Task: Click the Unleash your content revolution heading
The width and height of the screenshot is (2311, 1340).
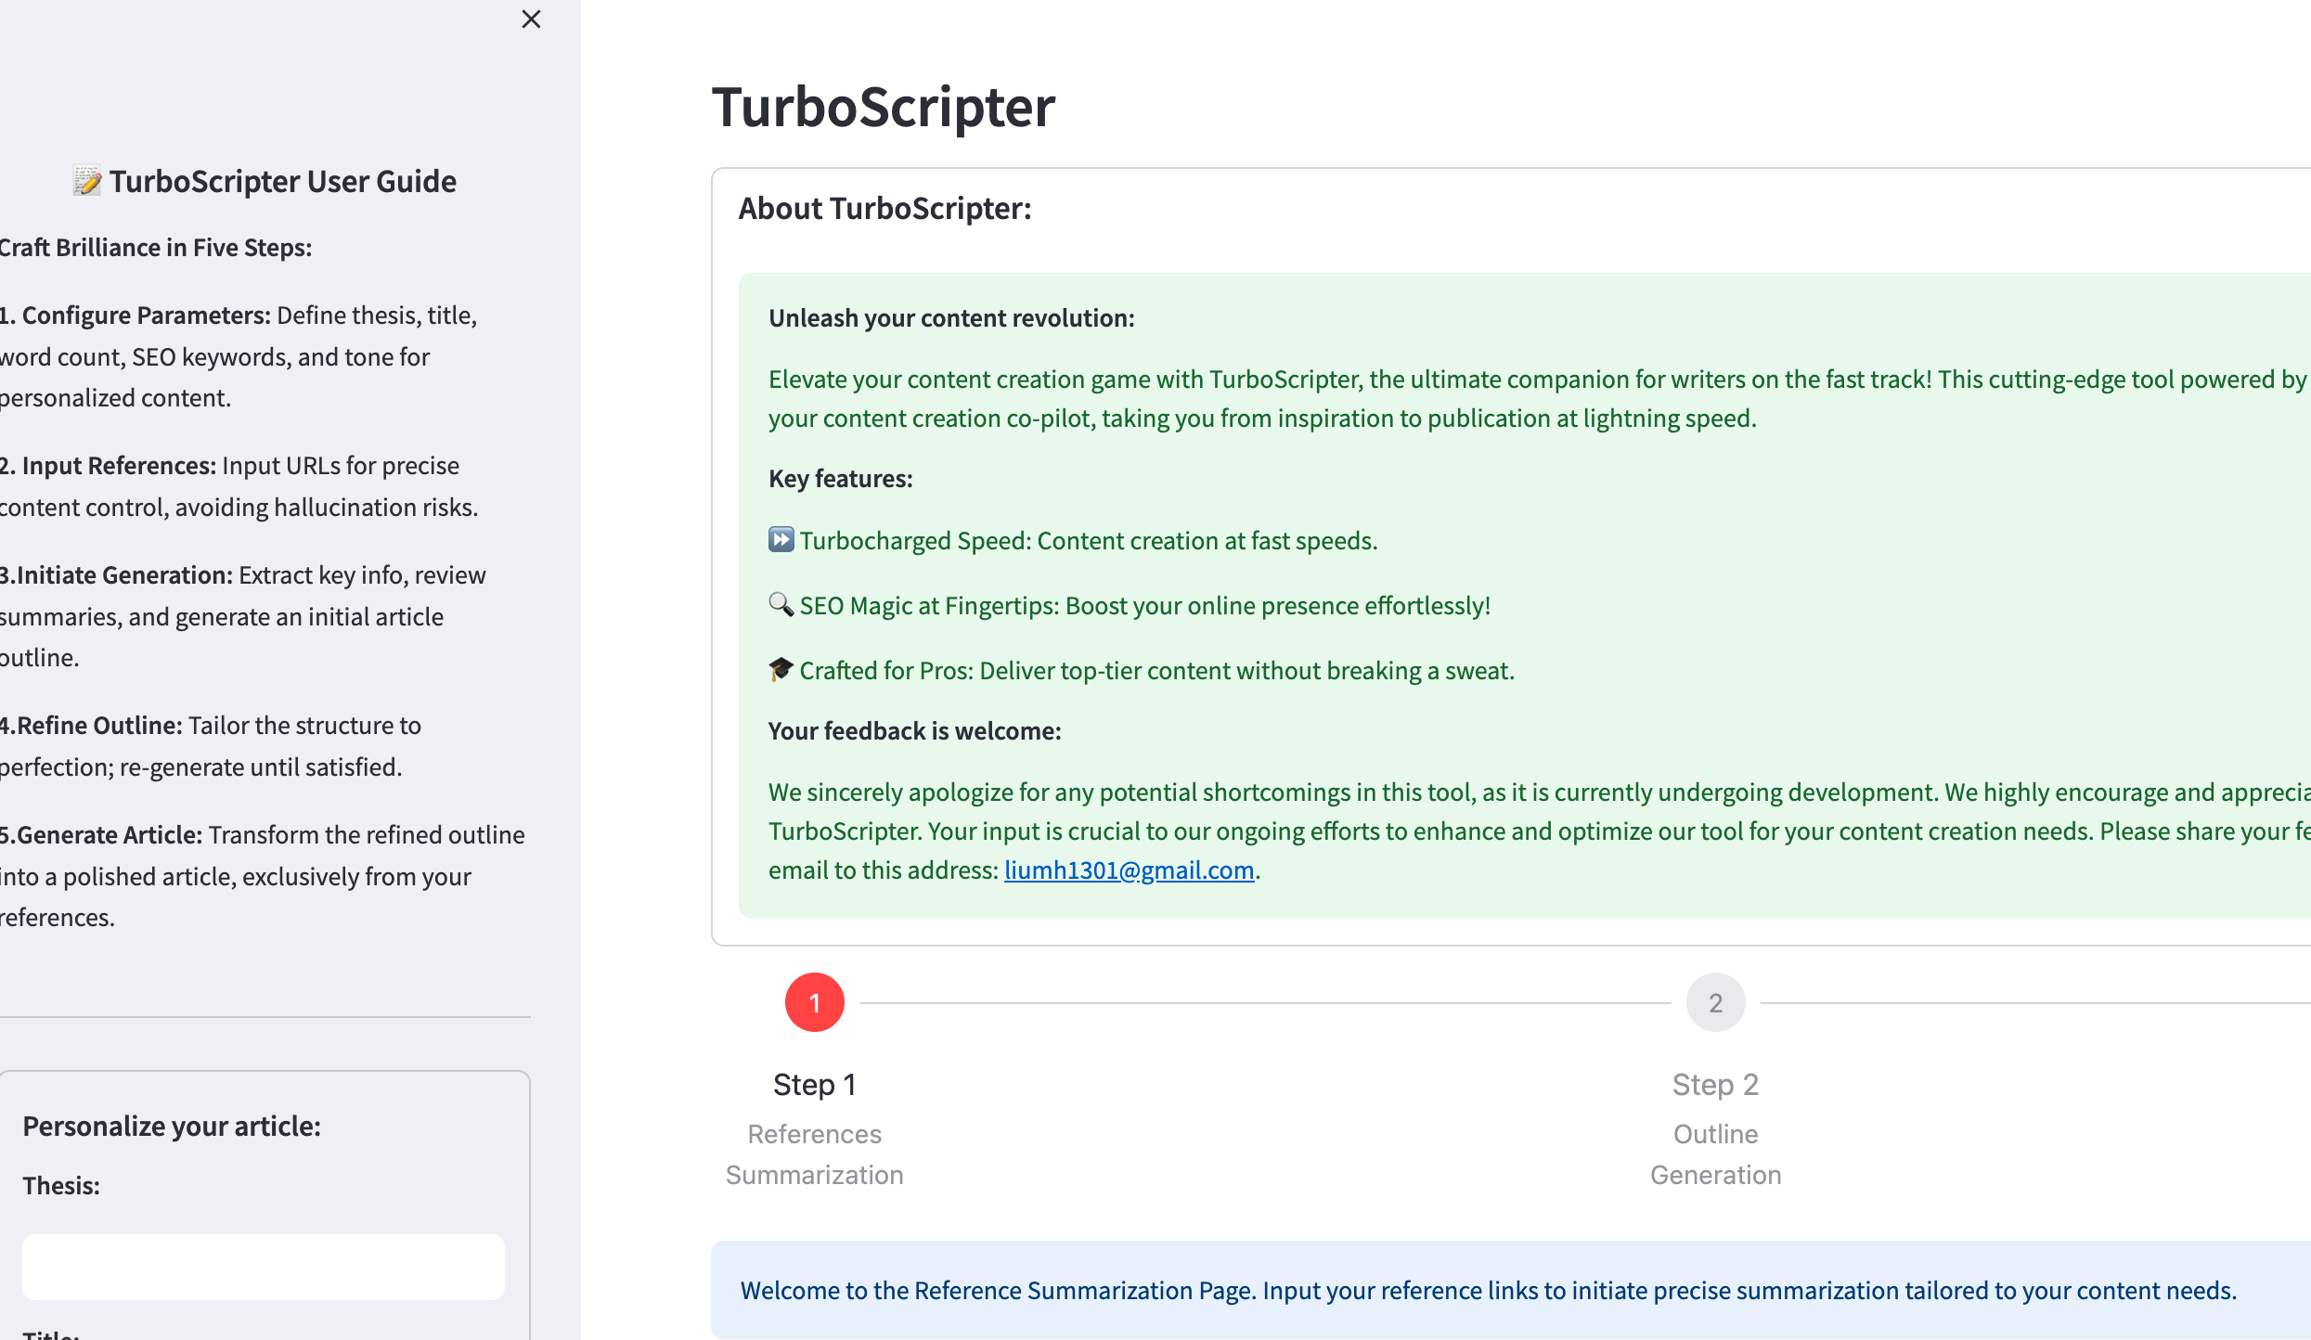Action: click(950, 316)
